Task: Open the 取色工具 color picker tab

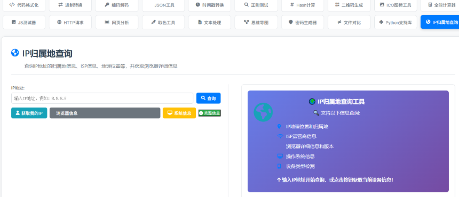Action: tap(163, 22)
